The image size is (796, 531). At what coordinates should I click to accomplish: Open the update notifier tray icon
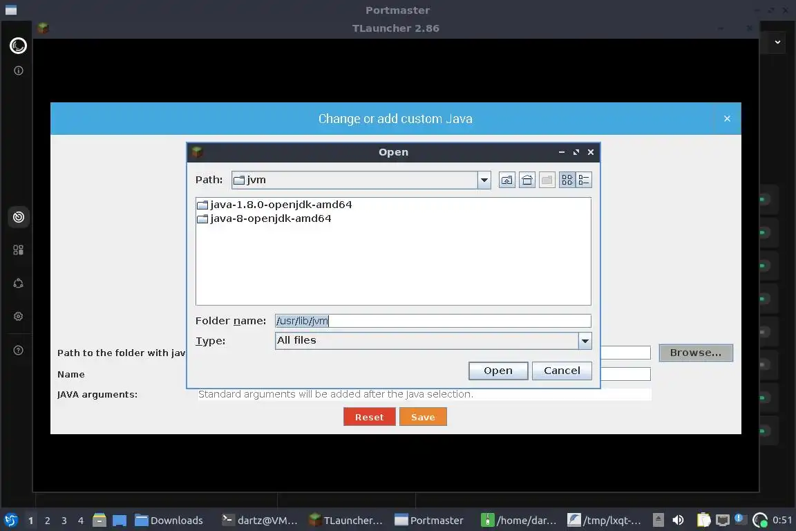739,519
